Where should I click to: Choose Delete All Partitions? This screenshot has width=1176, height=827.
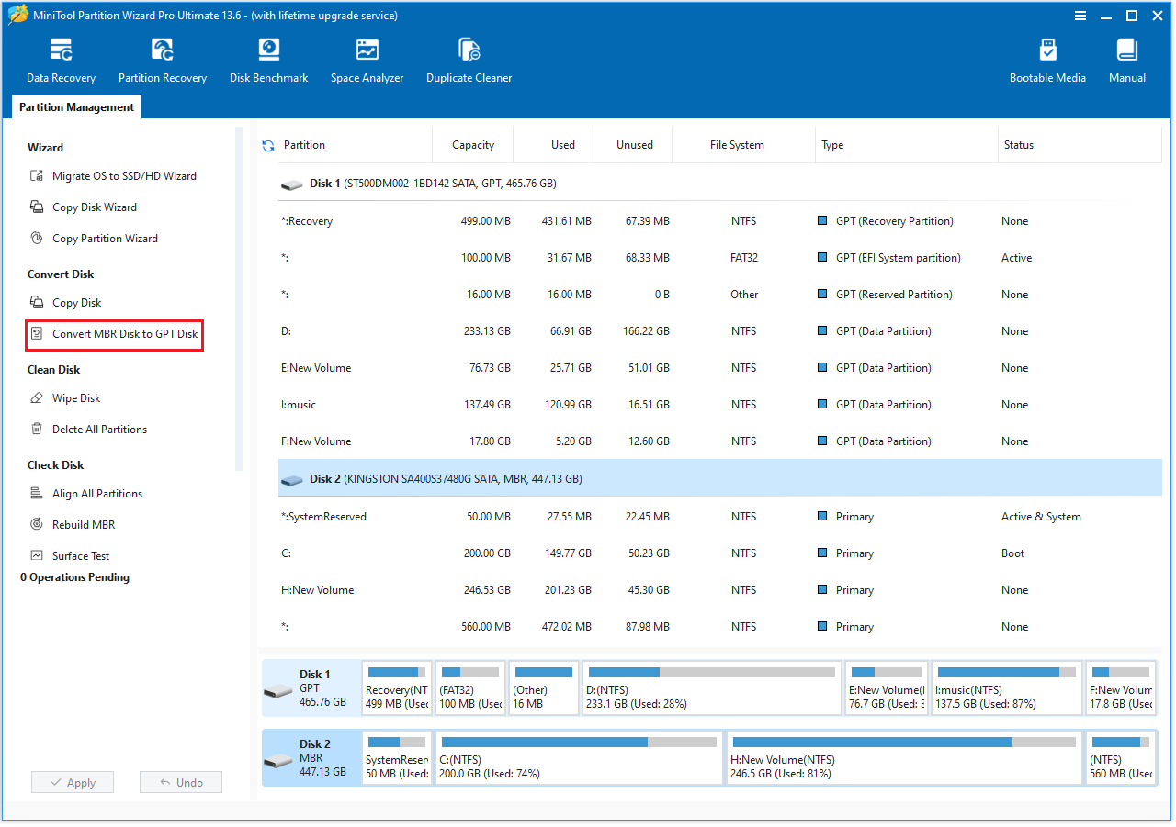[x=88, y=430]
